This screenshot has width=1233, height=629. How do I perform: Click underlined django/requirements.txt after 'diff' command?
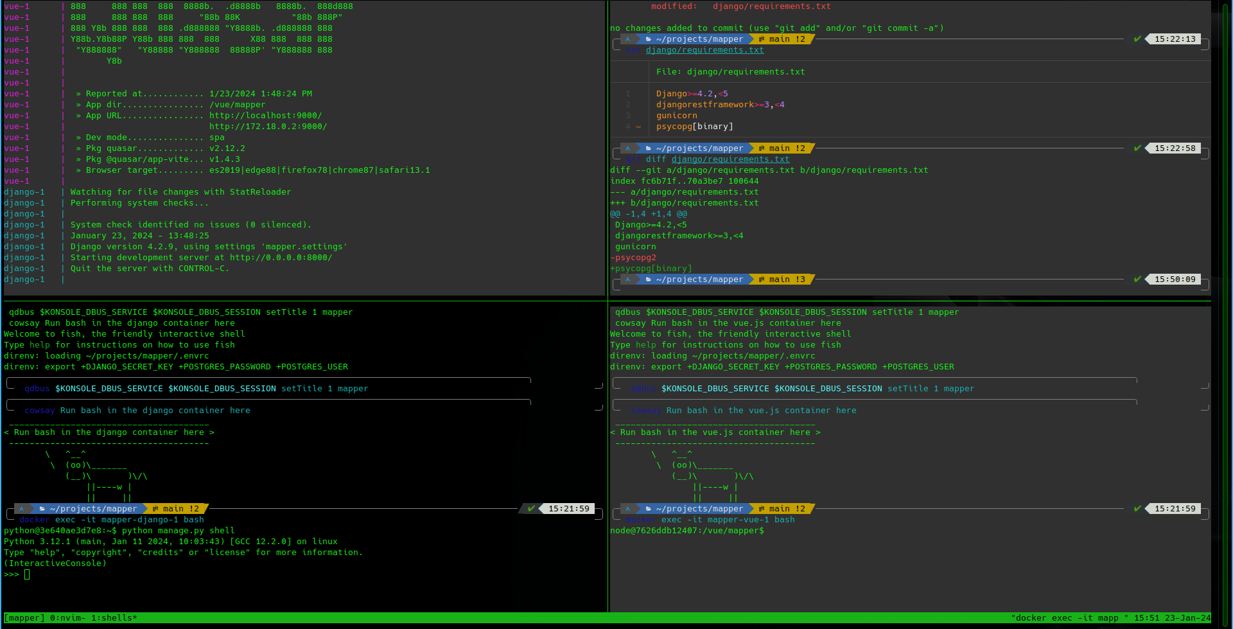coord(731,159)
